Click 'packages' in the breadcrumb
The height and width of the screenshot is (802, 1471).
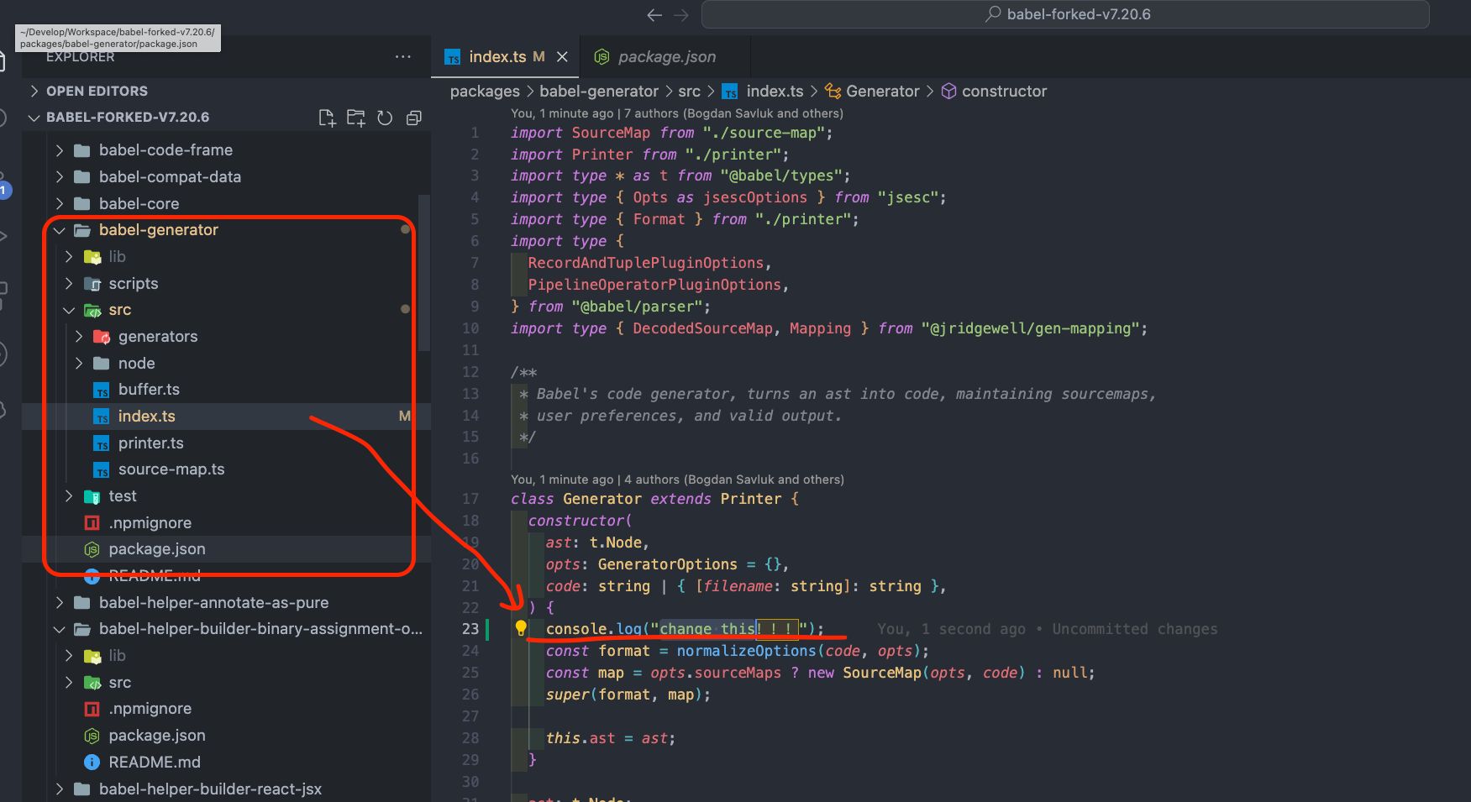click(485, 92)
